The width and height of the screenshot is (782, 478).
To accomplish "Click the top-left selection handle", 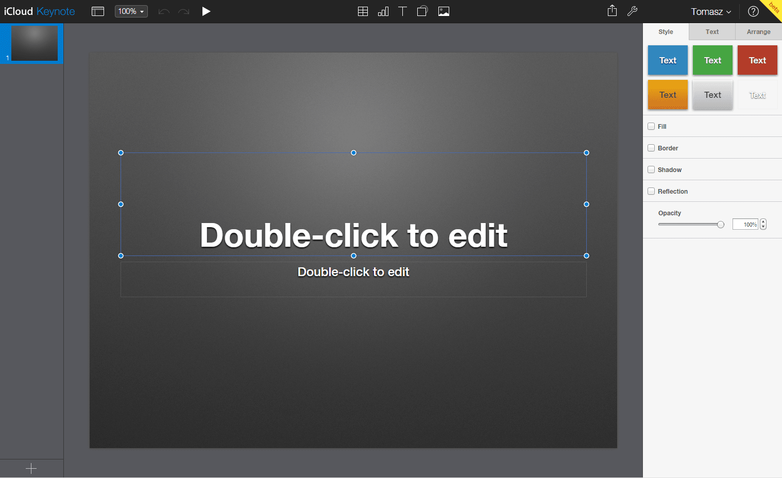I will pos(121,153).
